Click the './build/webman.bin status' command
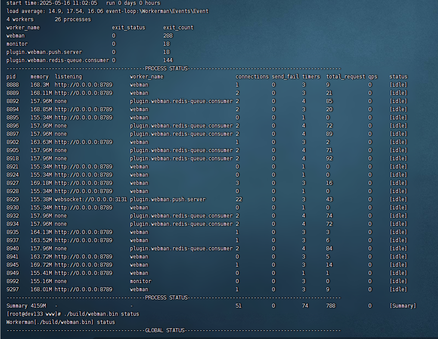438x339 pixels. tap(101, 314)
